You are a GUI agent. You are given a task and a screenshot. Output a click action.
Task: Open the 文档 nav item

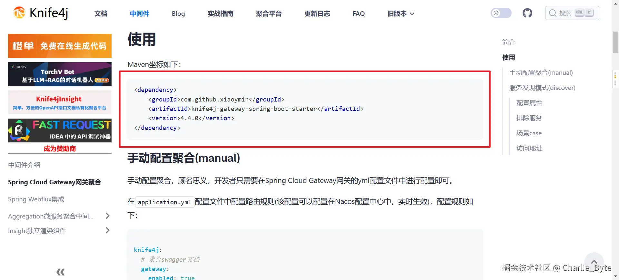coord(101,14)
